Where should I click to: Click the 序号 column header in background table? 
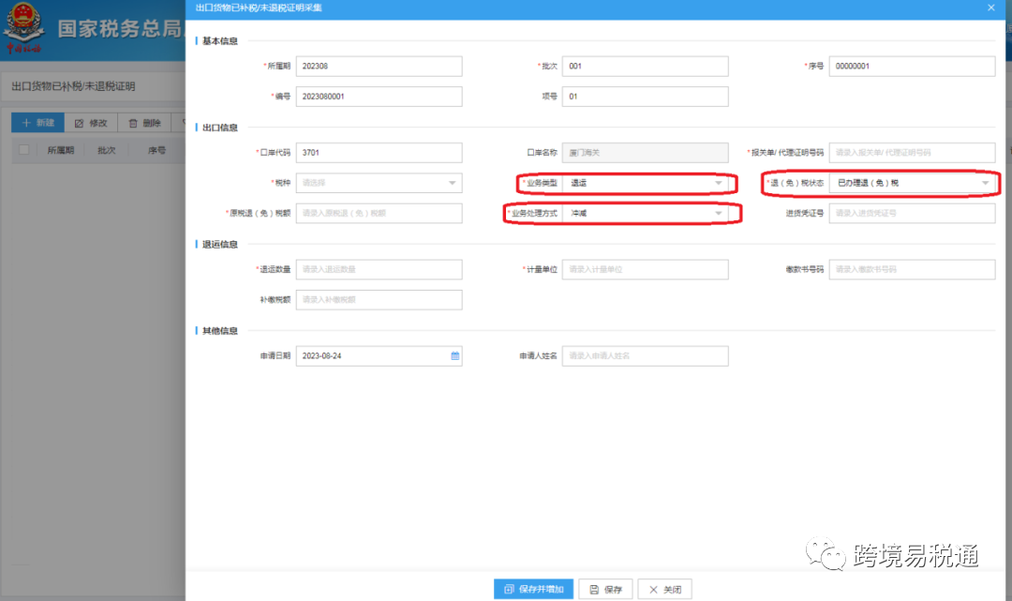tap(156, 150)
